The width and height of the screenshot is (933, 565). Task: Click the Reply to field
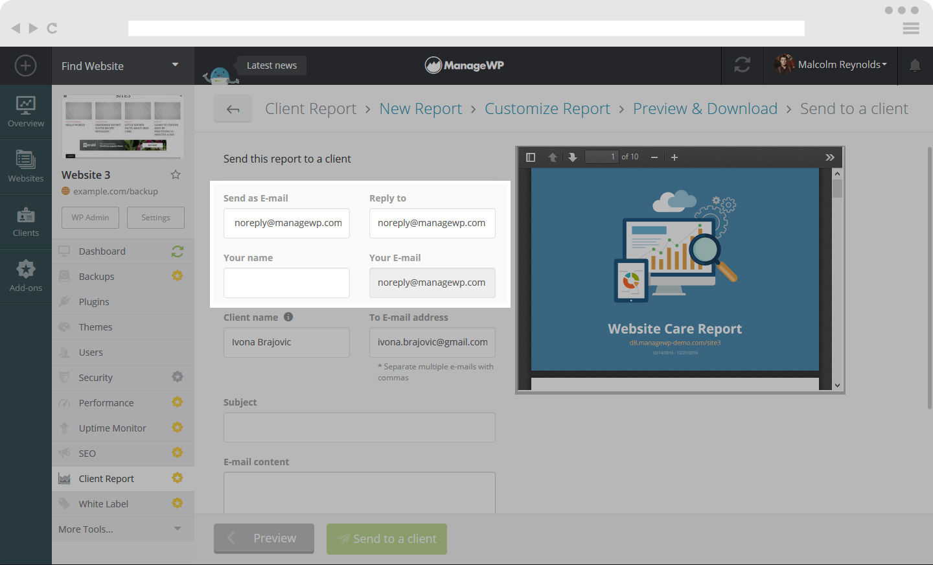432,223
